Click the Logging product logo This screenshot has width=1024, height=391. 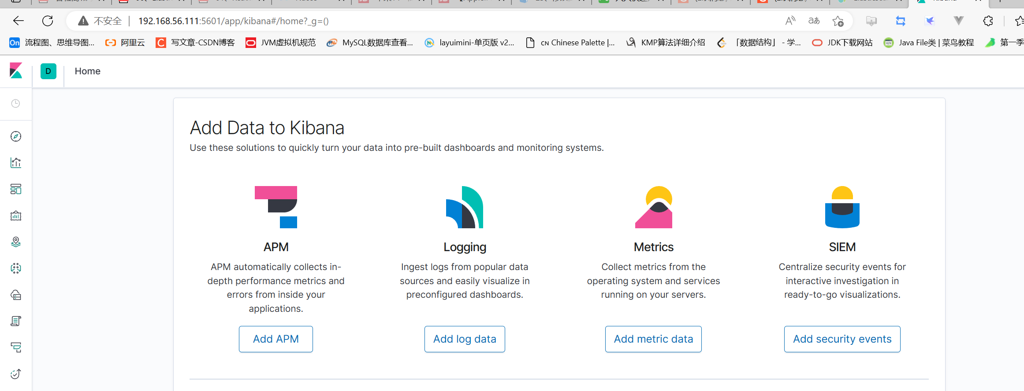click(x=465, y=207)
